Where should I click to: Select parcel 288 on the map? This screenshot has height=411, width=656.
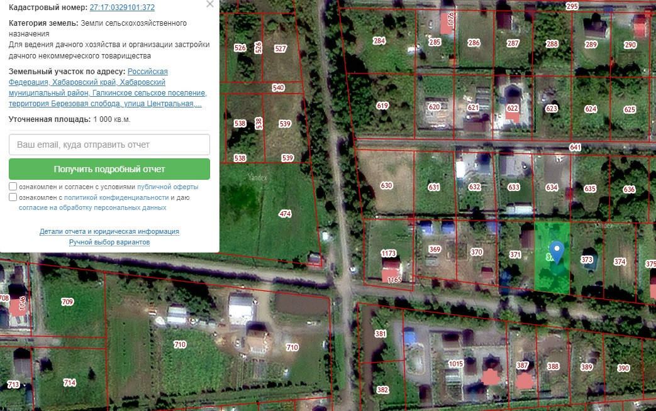552,44
